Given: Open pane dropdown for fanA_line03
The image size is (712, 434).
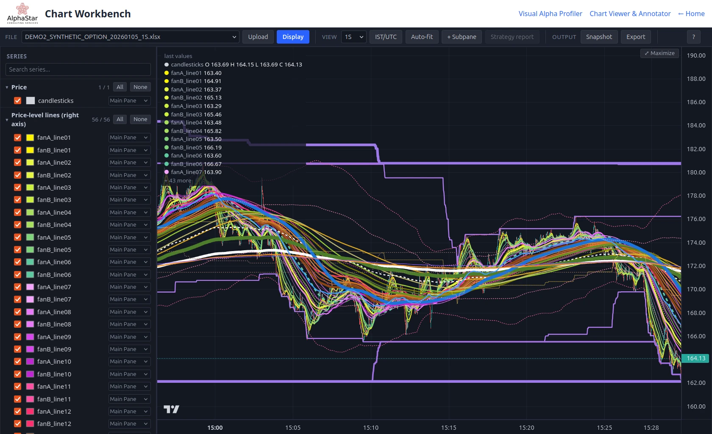Looking at the screenshot, I should coord(129,188).
